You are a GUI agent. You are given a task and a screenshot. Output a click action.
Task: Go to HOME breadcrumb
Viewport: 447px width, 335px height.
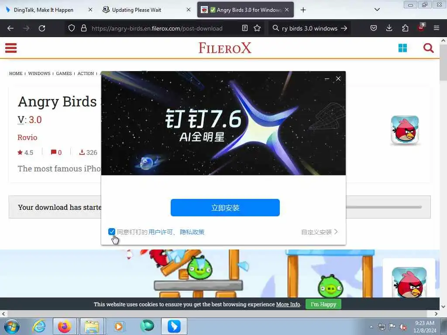click(x=16, y=73)
